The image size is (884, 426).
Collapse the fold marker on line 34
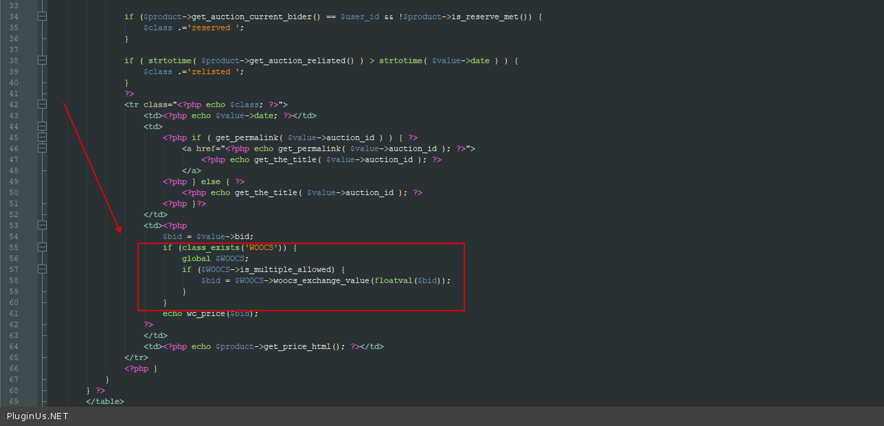(x=43, y=16)
